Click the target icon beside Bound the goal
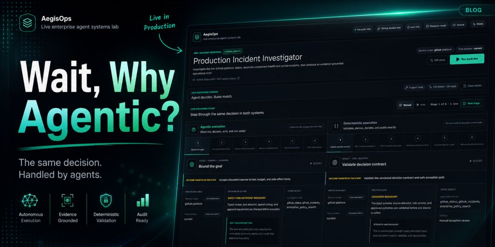The width and height of the screenshot is (495, 247). pos(191,164)
